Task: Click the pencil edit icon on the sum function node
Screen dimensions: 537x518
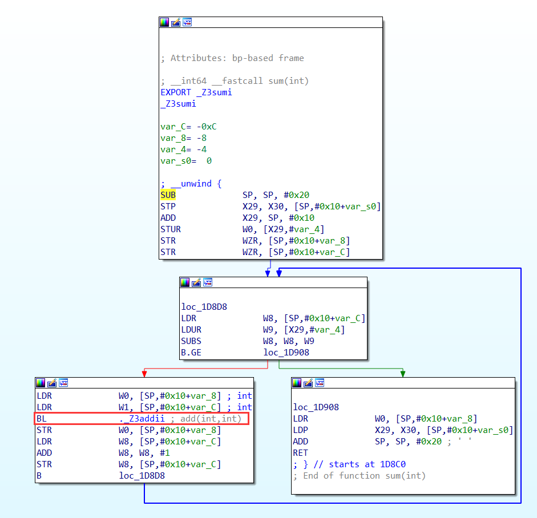Action: 176,22
